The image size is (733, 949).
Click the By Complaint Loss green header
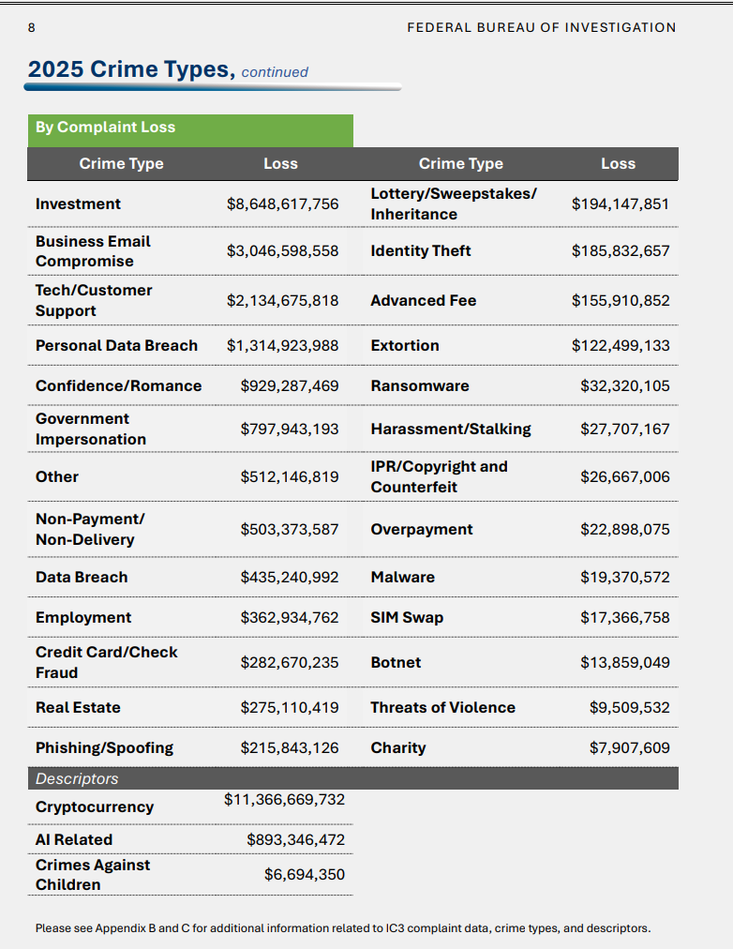coord(190,130)
